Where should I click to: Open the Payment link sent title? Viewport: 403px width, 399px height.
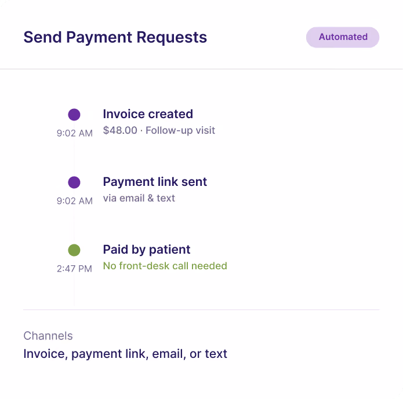pos(155,182)
